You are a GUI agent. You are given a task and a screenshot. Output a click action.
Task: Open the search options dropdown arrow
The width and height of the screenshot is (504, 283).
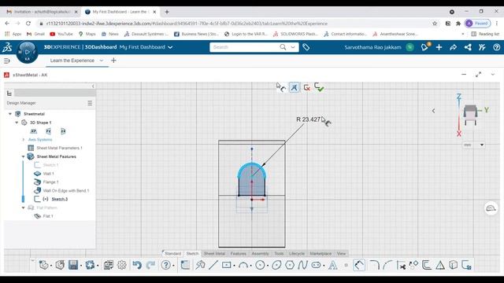click(293, 47)
